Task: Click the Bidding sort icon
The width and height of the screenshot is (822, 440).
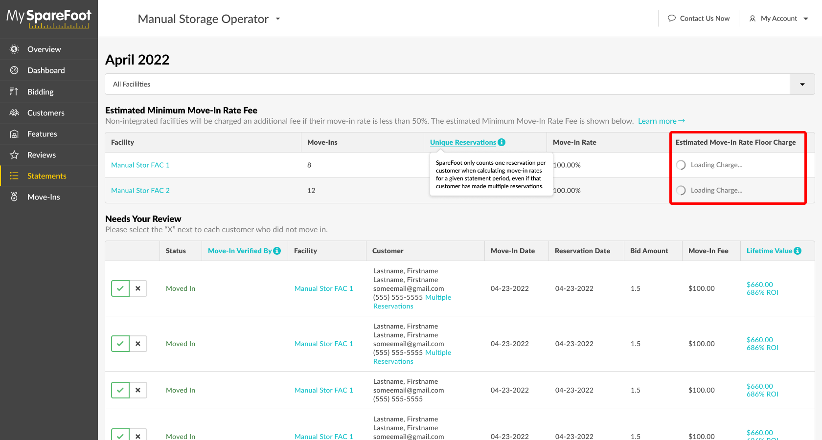Action: 14,91
